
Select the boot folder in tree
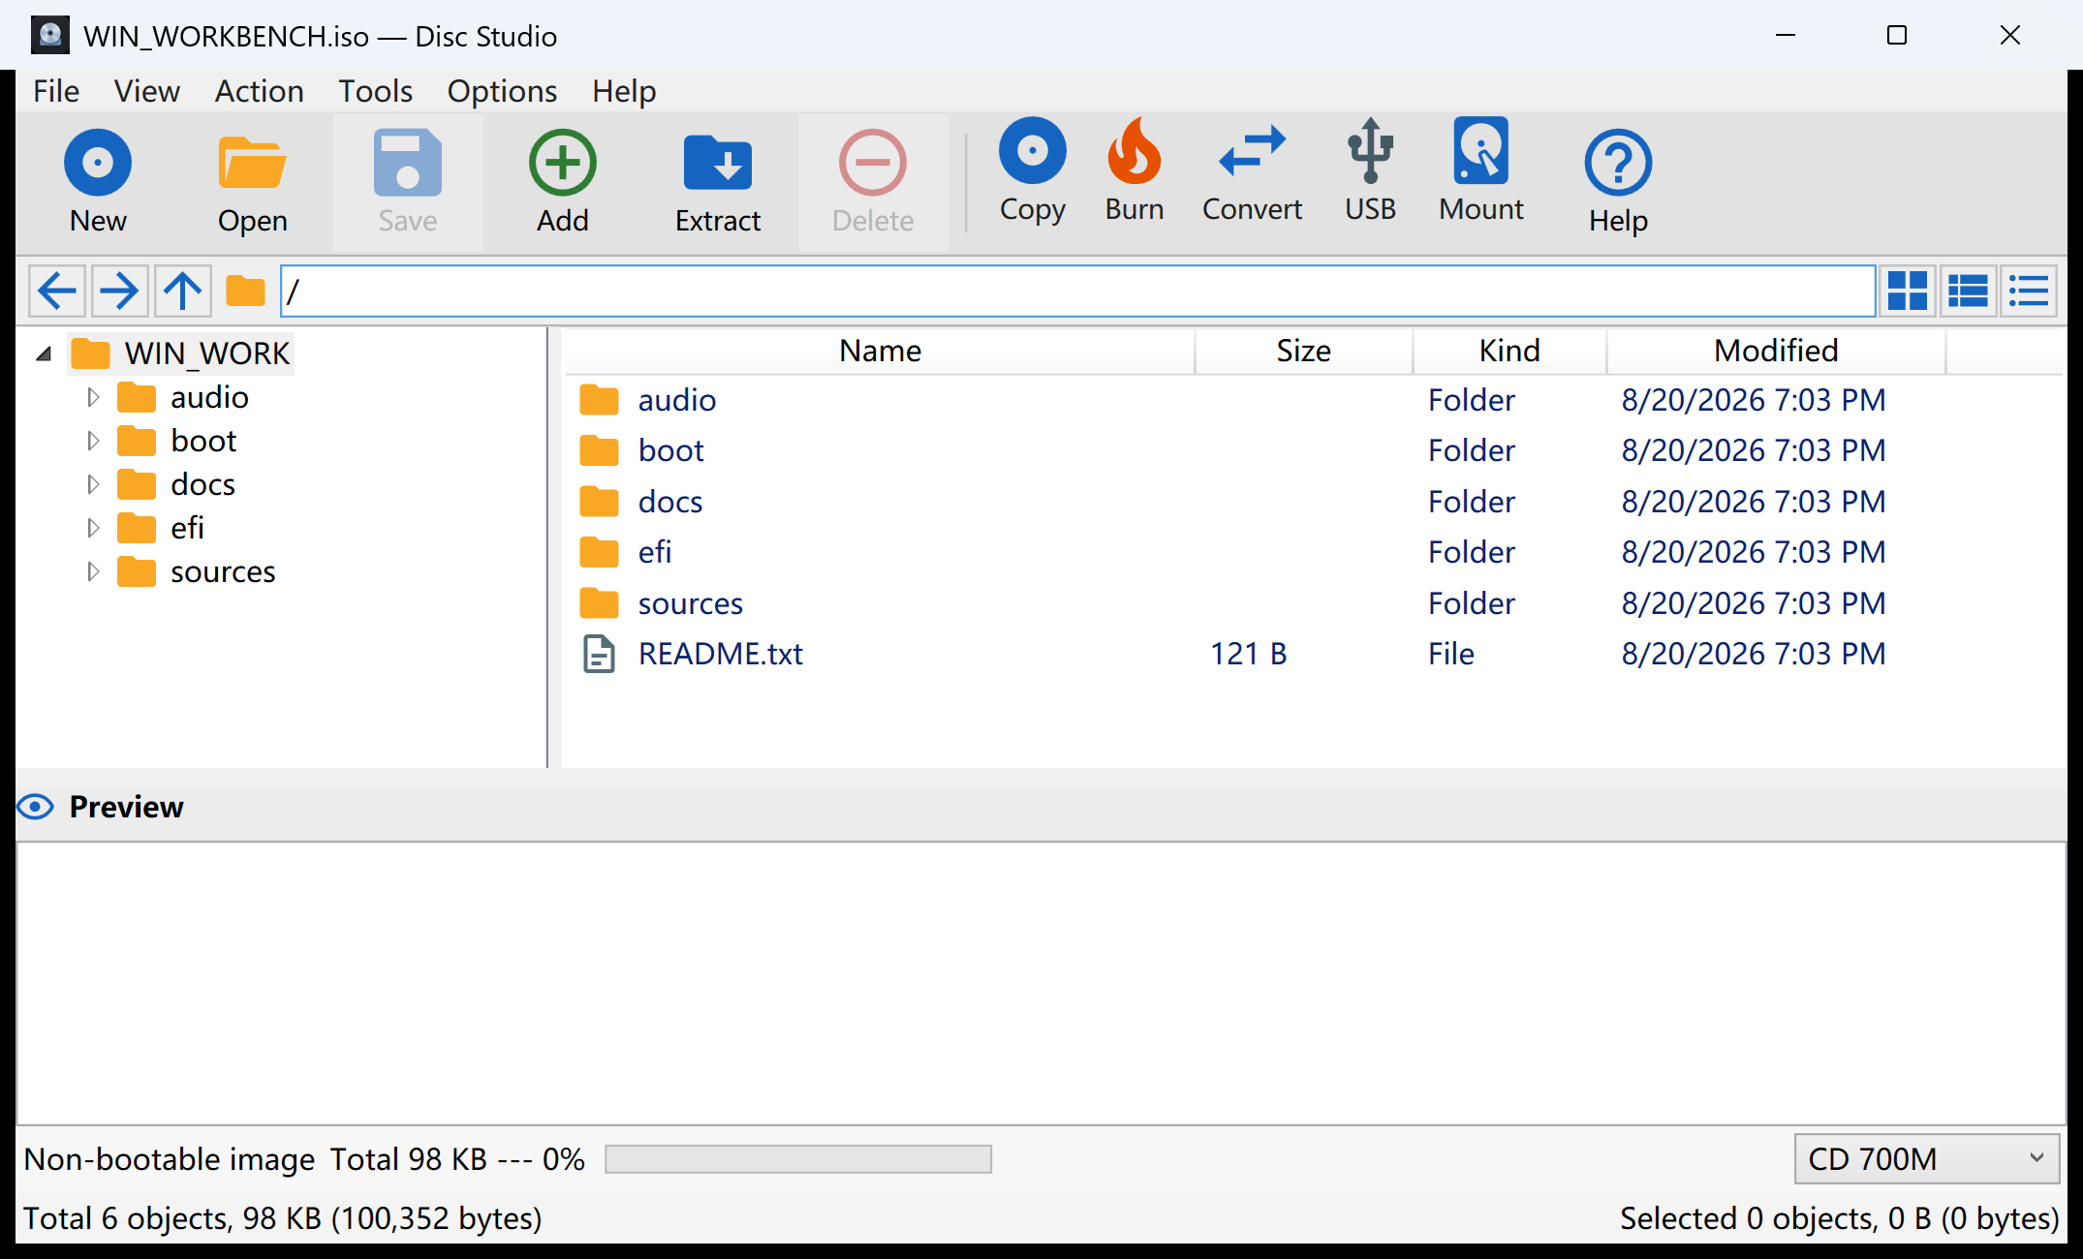click(203, 441)
